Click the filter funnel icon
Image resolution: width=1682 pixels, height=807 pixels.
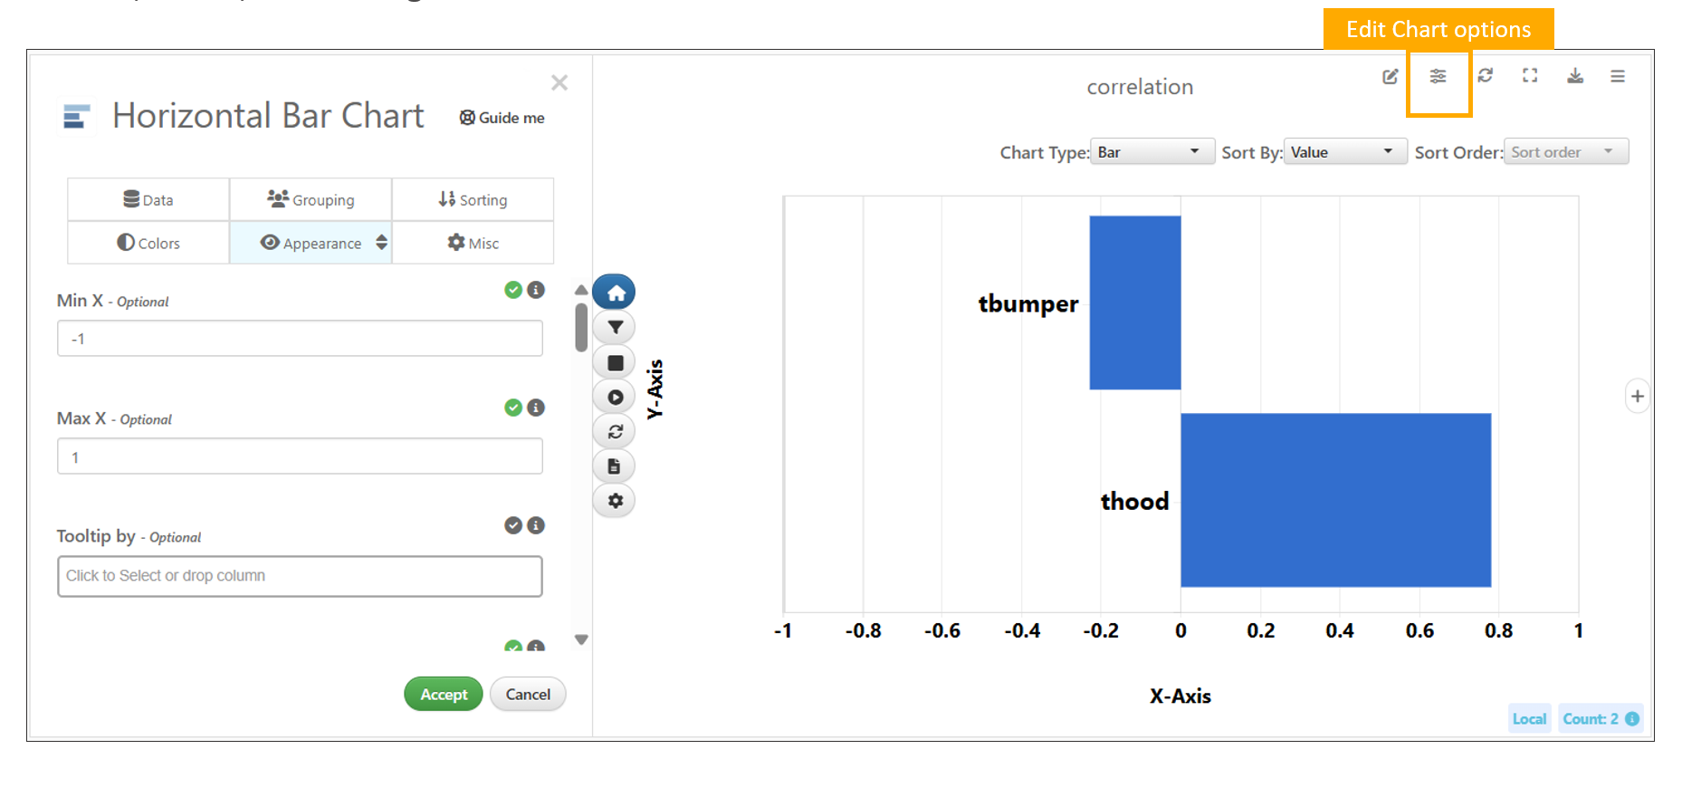616,327
